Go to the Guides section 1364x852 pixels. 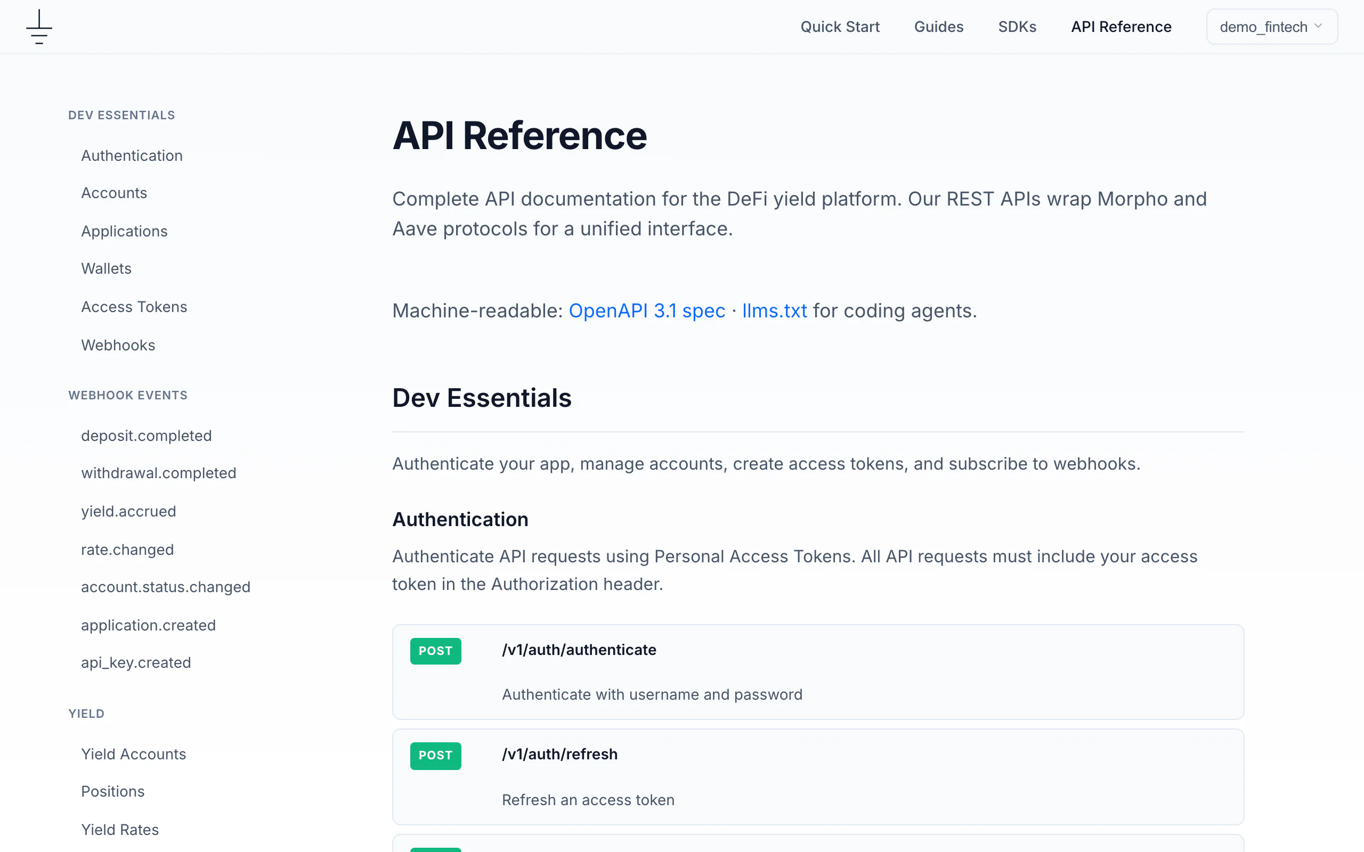938,27
